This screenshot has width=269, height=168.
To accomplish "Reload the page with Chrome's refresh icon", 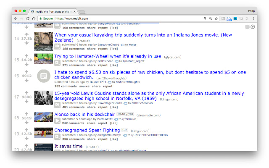I will coord(28,18).
